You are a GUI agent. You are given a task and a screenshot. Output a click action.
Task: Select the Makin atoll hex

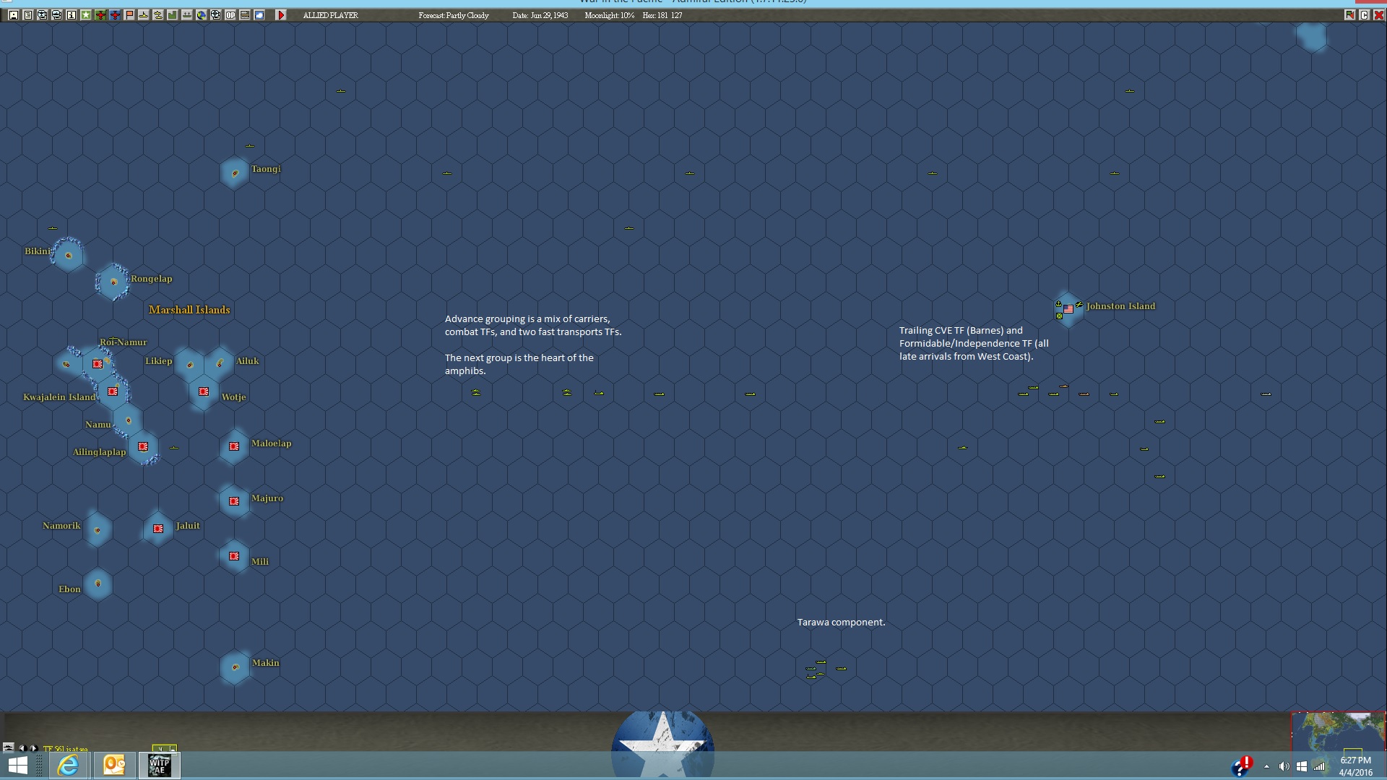[x=235, y=667]
